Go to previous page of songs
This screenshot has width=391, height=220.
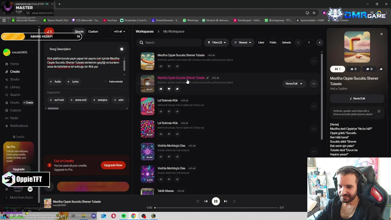click(298, 42)
